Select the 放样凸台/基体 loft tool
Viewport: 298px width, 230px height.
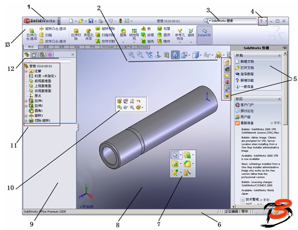[53, 41]
